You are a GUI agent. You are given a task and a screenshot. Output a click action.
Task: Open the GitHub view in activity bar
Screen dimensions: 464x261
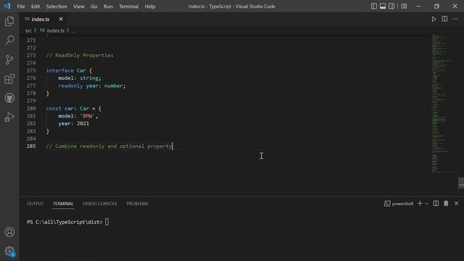[x=9, y=98]
